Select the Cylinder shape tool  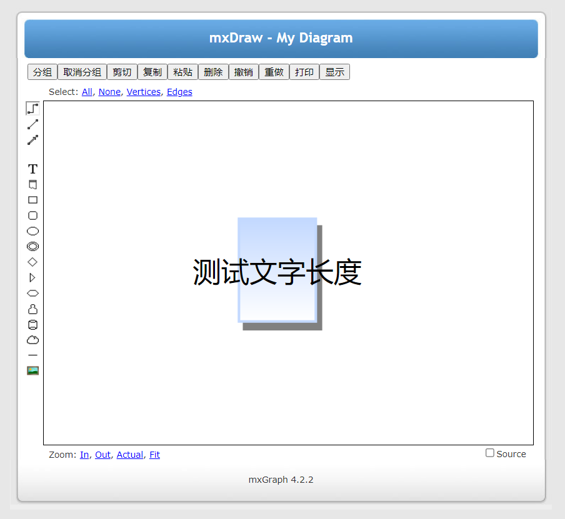[x=32, y=325]
